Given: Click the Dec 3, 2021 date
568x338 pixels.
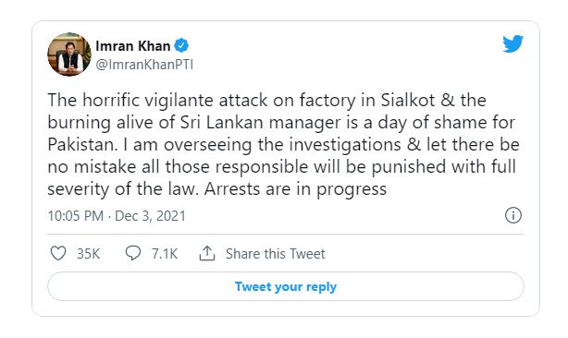Looking at the screenshot, I should (151, 216).
